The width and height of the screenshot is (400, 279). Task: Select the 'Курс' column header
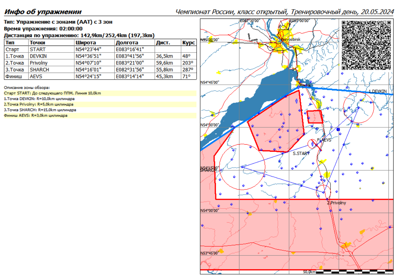(188, 43)
